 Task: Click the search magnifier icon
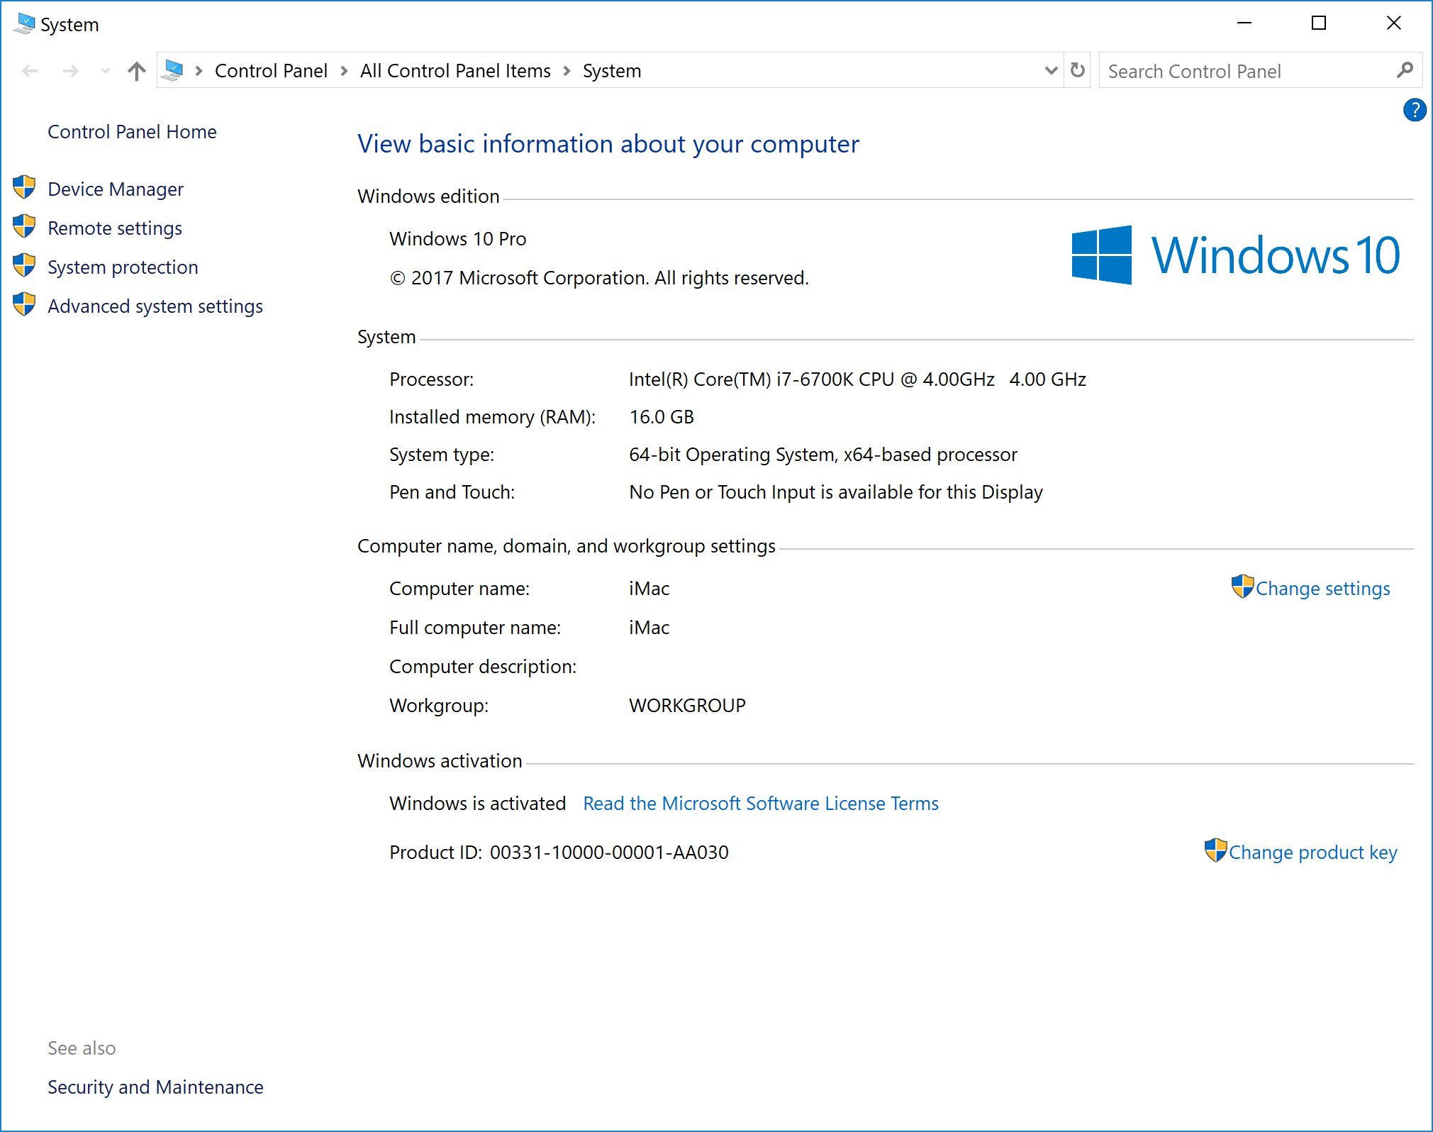(x=1404, y=70)
